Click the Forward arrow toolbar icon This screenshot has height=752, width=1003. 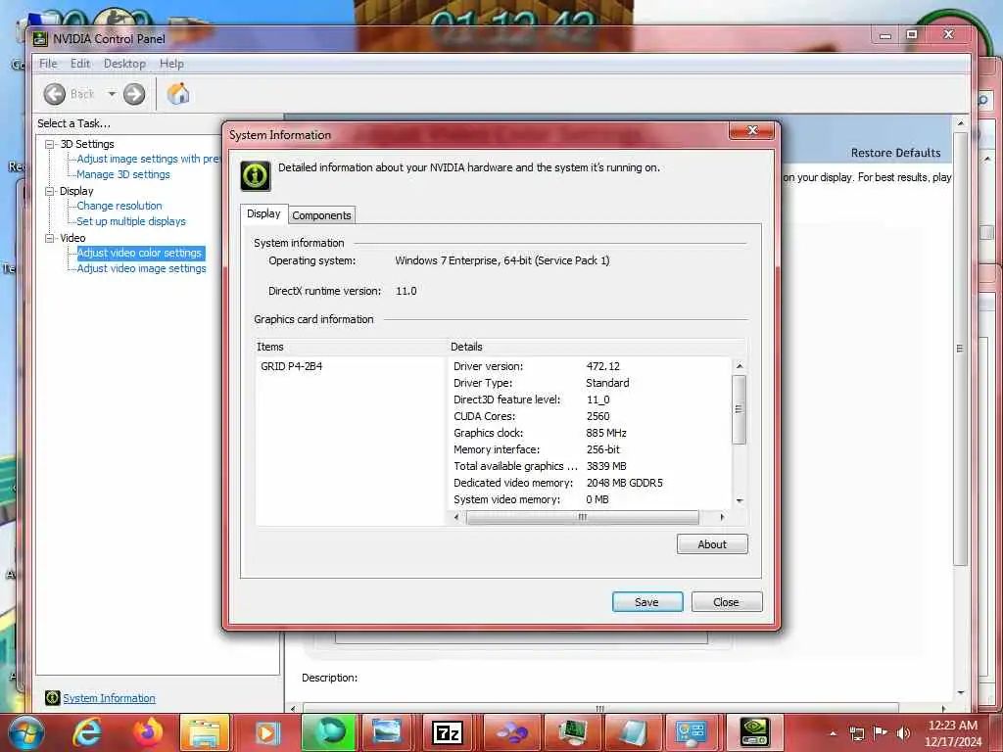pos(133,94)
